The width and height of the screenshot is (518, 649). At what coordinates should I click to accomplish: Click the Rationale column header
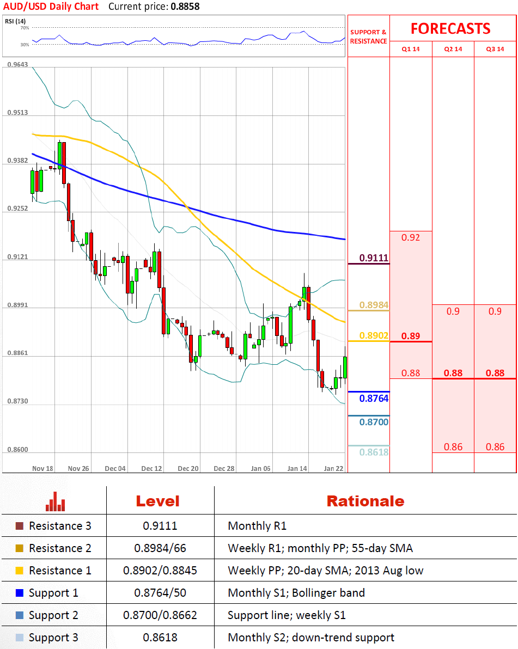point(365,501)
